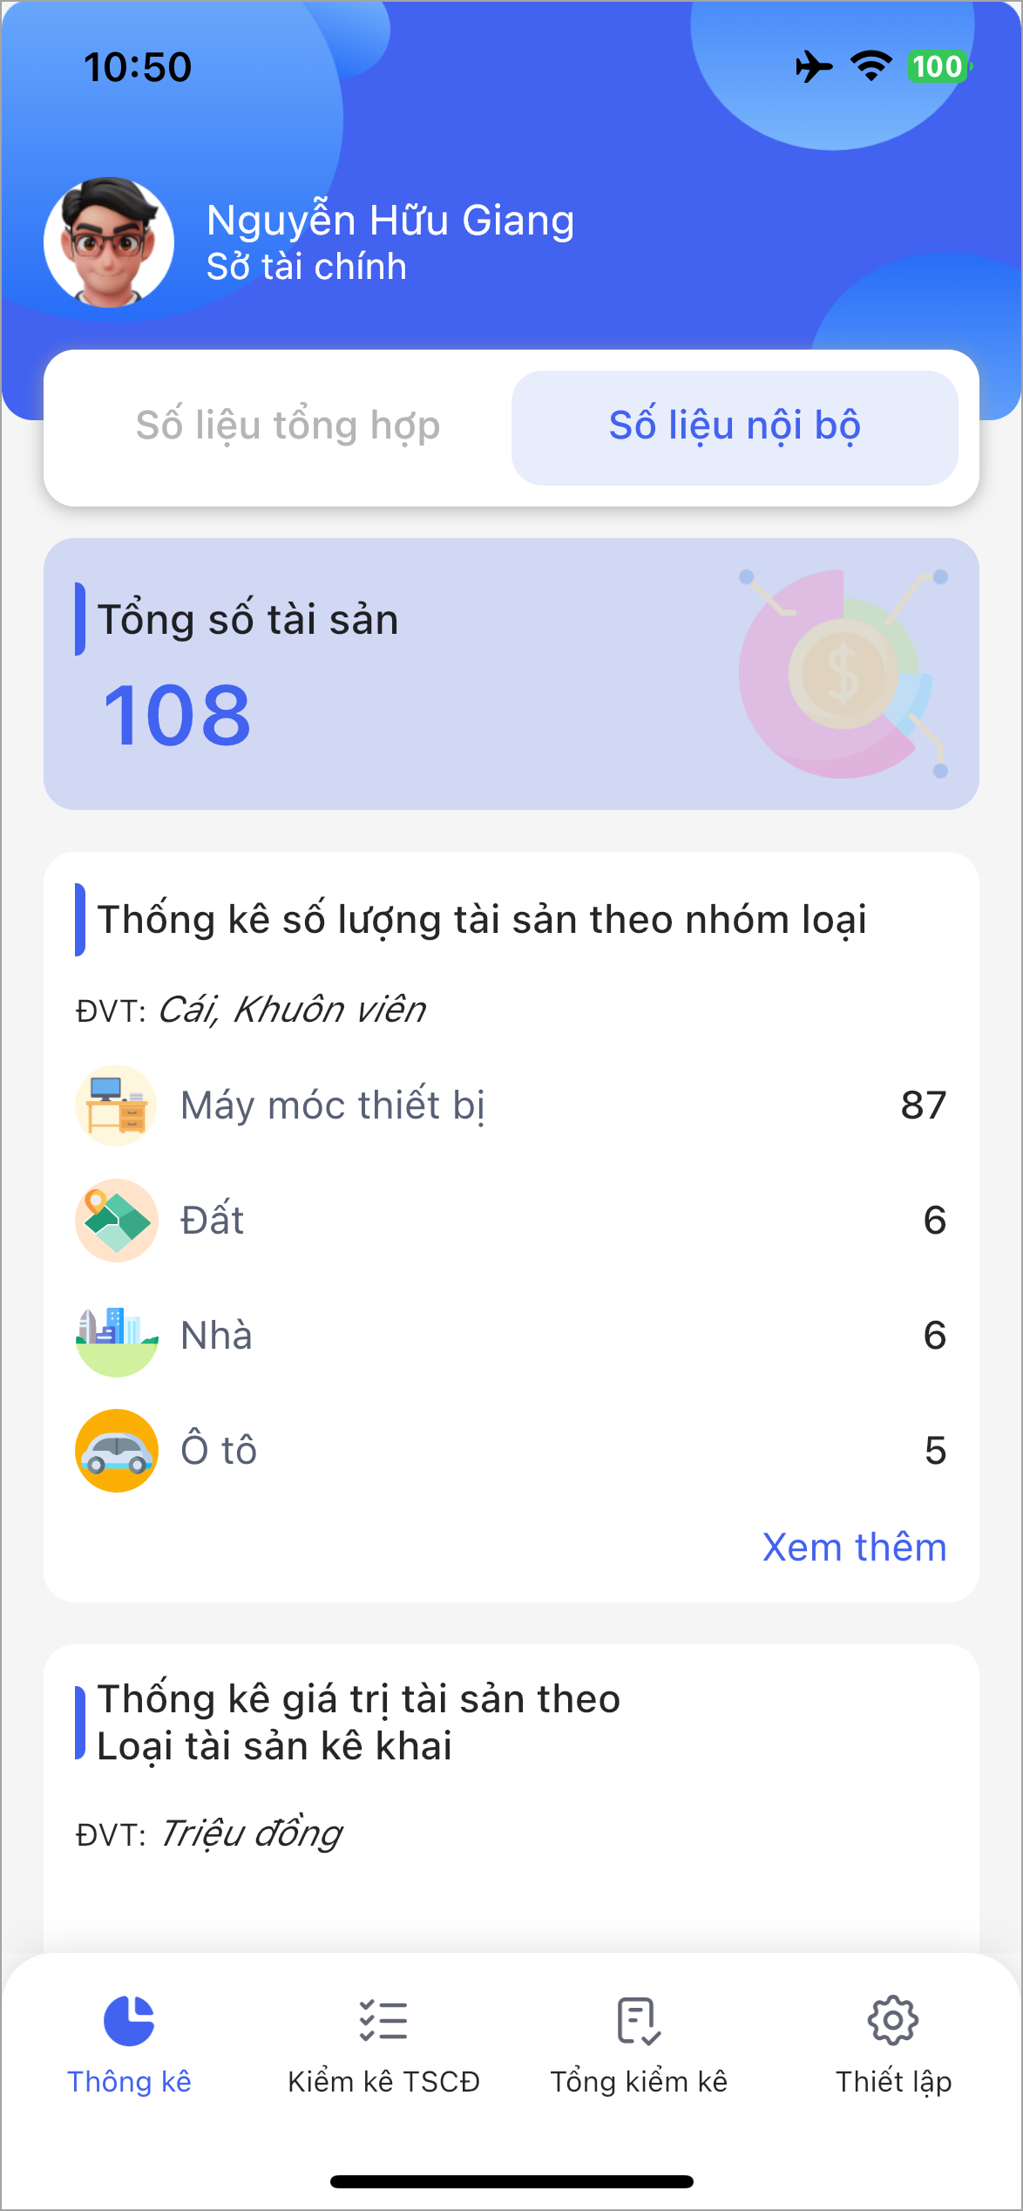Switch to Số liệu tổng hợp tab
Image resolution: width=1023 pixels, height=2211 pixels.
(288, 426)
